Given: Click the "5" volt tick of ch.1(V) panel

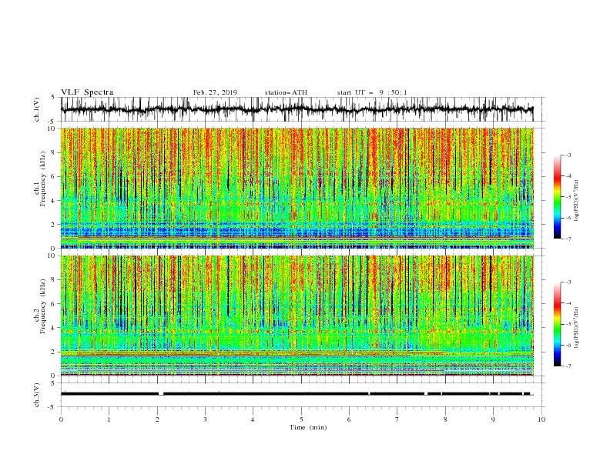Looking at the screenshot, I should point(53,97).
